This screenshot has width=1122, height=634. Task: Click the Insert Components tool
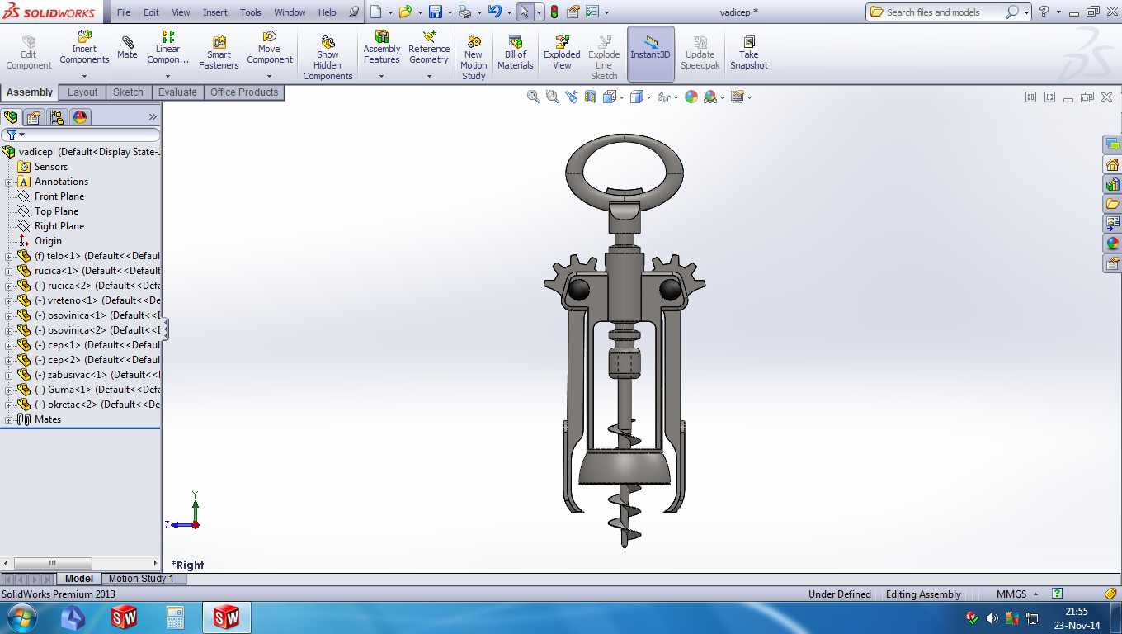(x=84, y=48)
